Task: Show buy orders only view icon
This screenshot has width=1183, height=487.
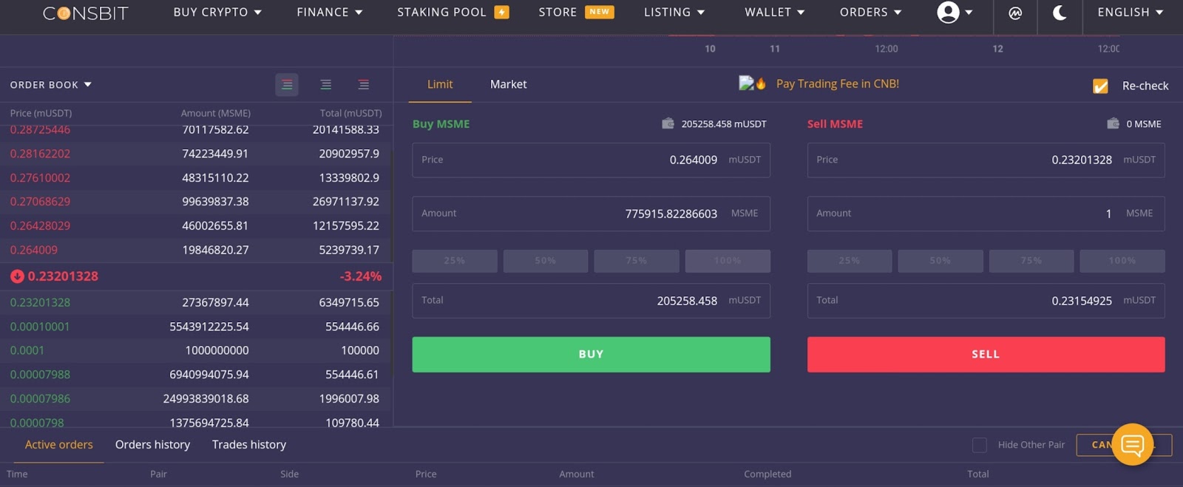Action: [x=325, y=85]
